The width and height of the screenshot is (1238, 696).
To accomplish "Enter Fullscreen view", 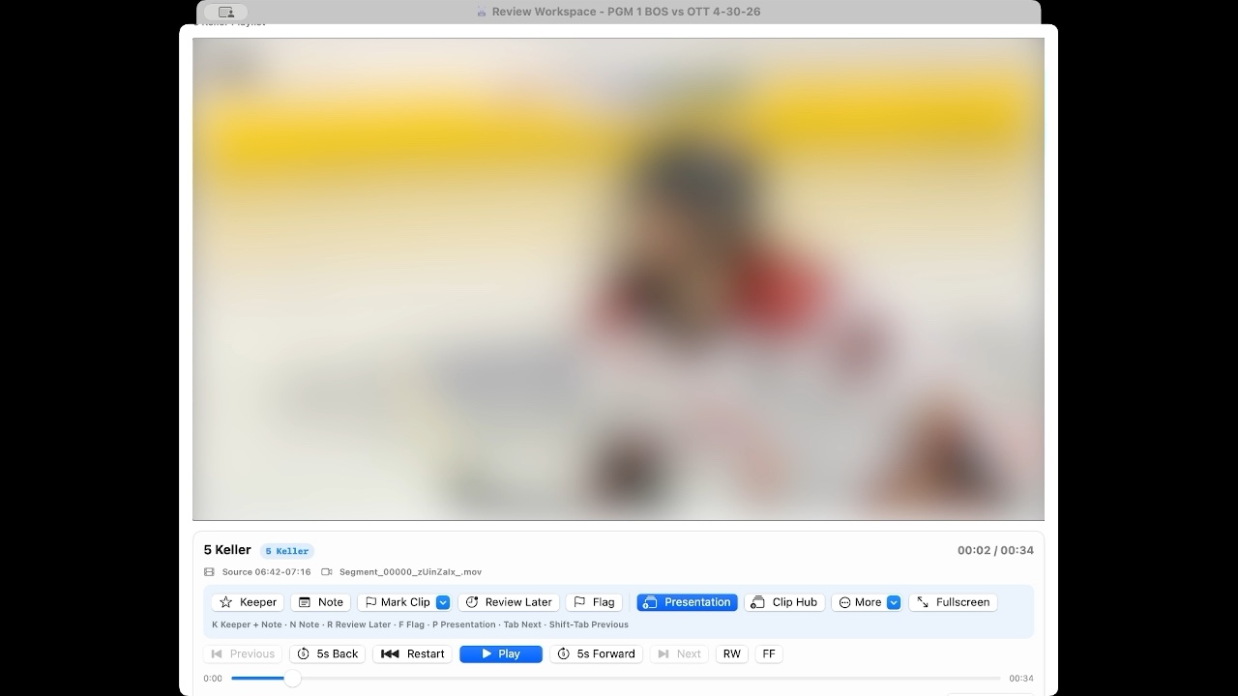I will pos(953,602).
